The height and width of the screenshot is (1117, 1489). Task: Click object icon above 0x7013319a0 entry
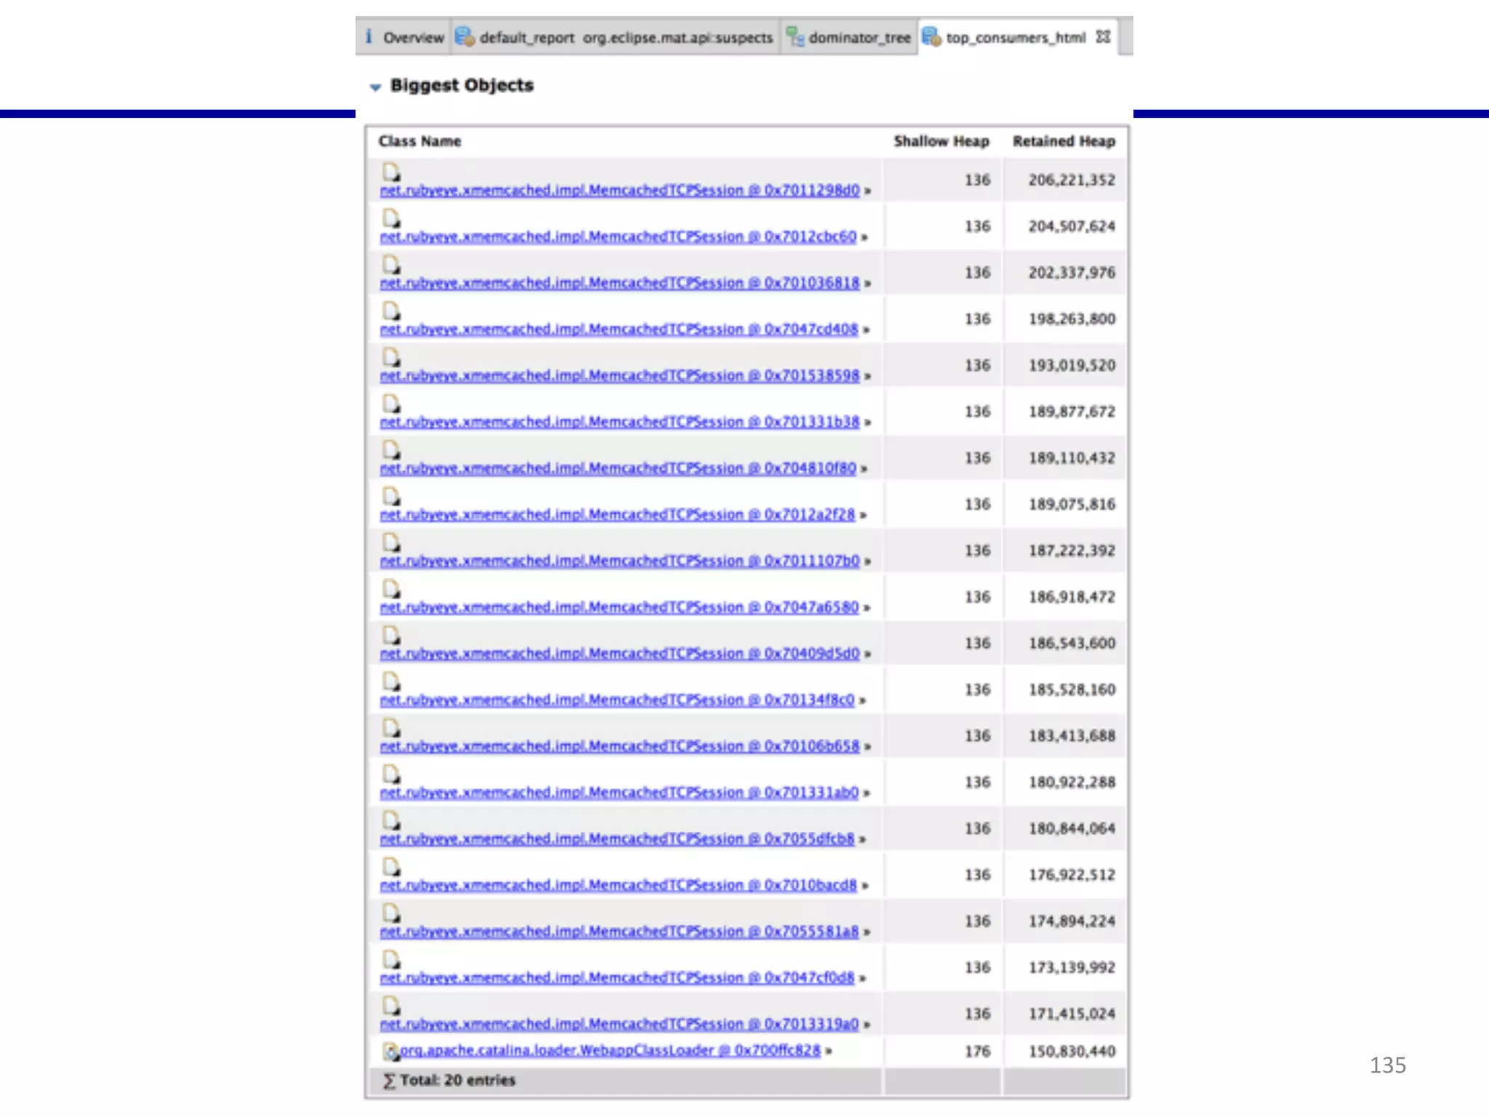pos(391,1006)
